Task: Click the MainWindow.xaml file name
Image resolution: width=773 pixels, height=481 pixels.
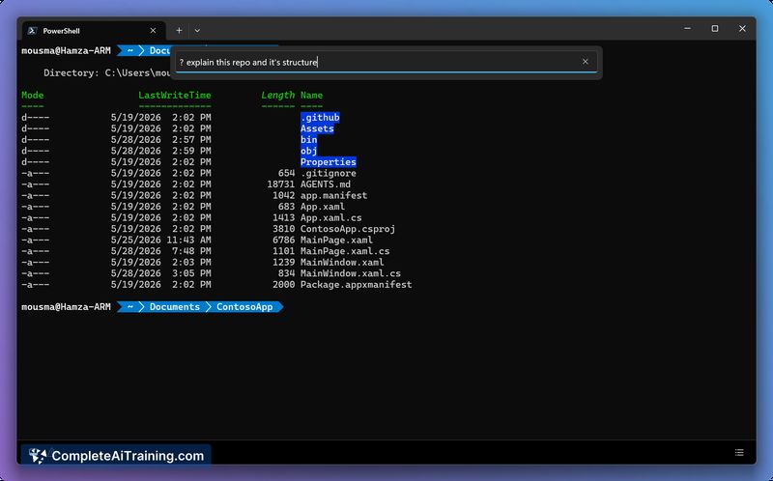Action: 342,262
